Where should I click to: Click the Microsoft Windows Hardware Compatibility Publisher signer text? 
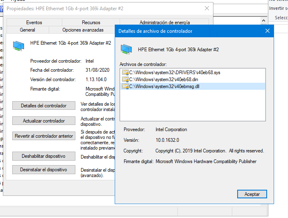click(206, 161)
